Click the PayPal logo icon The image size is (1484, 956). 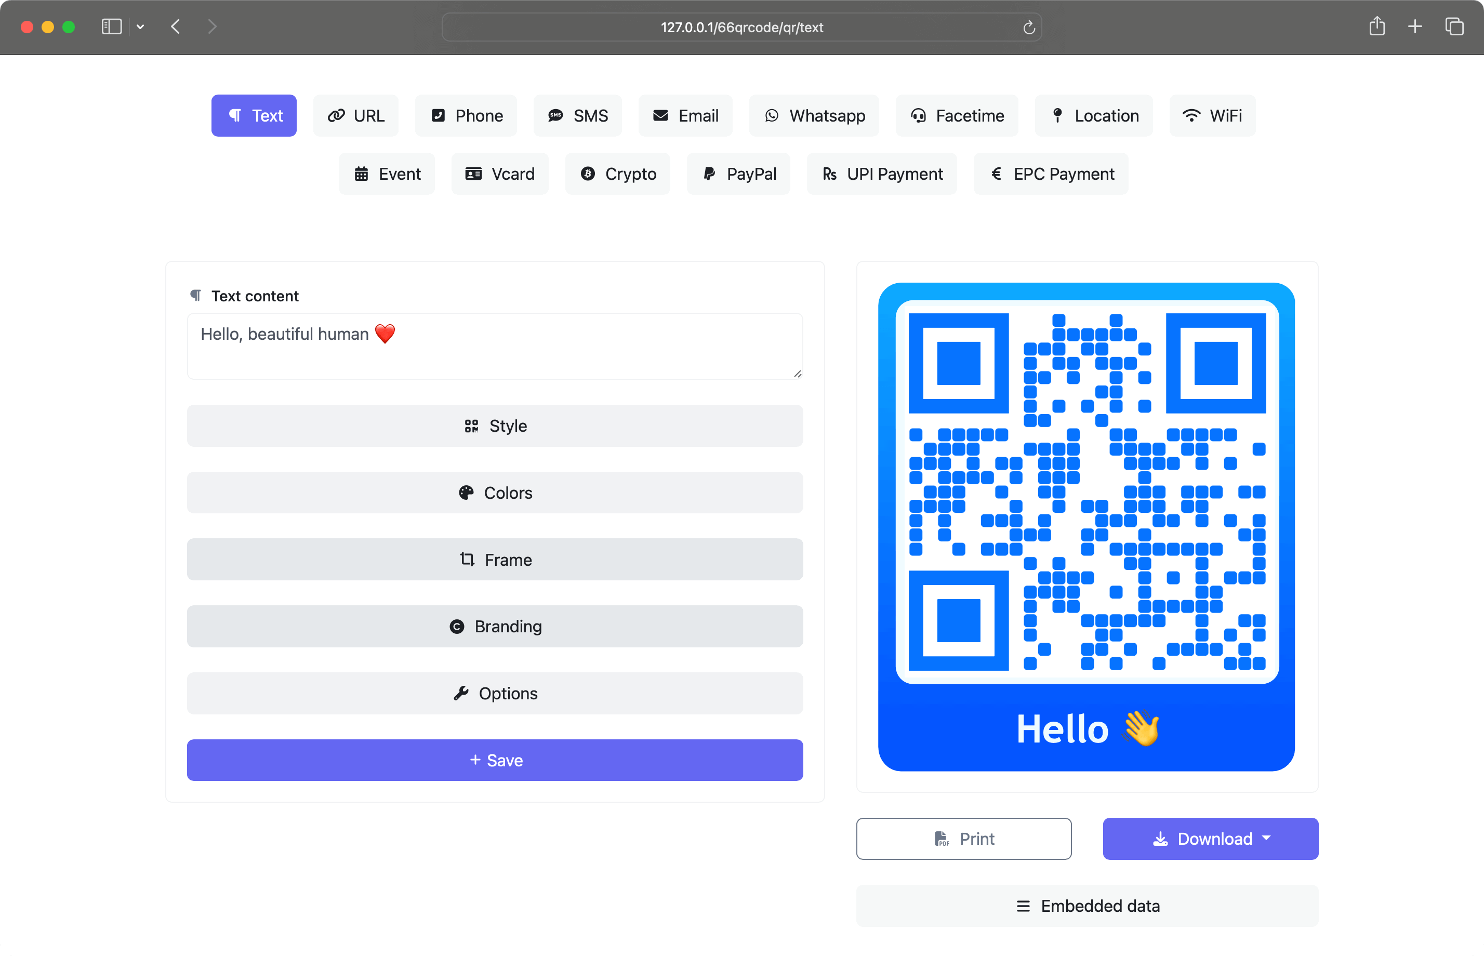[x=709, y=174]
